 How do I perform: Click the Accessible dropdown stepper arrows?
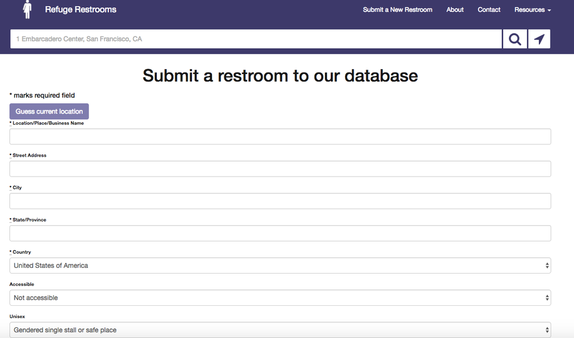point(547,298)
